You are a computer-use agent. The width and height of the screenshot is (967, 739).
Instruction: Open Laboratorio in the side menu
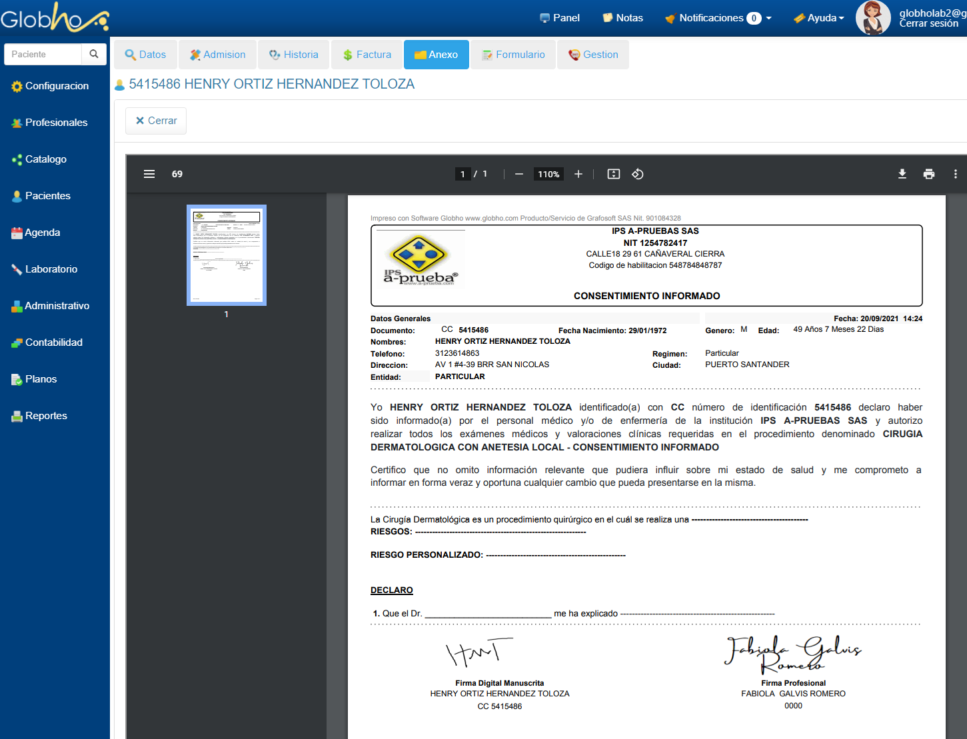click(51, 269)
